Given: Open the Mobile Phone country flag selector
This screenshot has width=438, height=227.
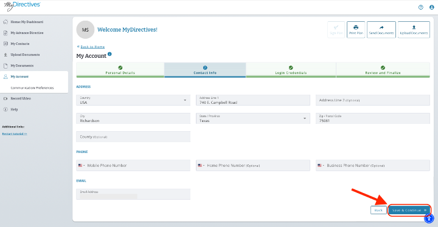Looking at the screenshot, I should pyautogui.click(x=82, y=165).
